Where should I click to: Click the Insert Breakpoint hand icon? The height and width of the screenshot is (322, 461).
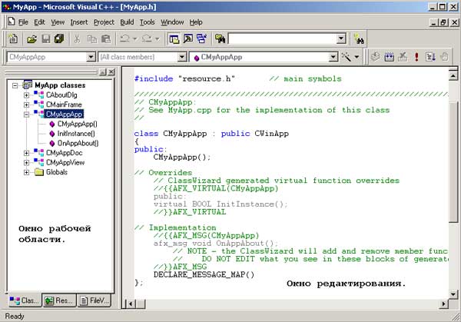click(445, 57)
